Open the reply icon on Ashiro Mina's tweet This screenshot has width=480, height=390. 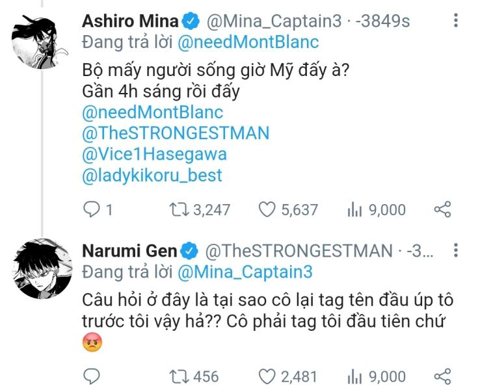click(91, 209)
